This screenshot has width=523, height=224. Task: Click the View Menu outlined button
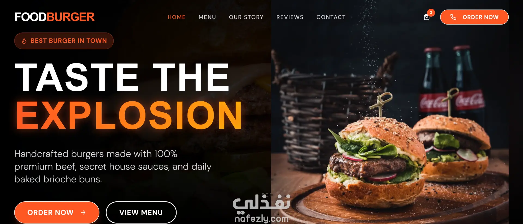[141, 213]
